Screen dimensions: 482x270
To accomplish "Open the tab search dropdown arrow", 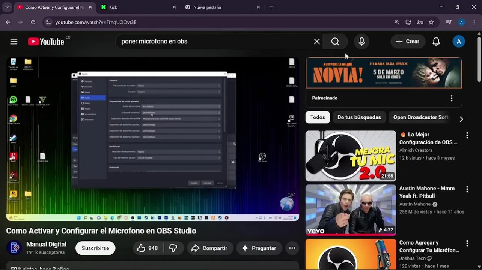I will (x=7, y=7).
